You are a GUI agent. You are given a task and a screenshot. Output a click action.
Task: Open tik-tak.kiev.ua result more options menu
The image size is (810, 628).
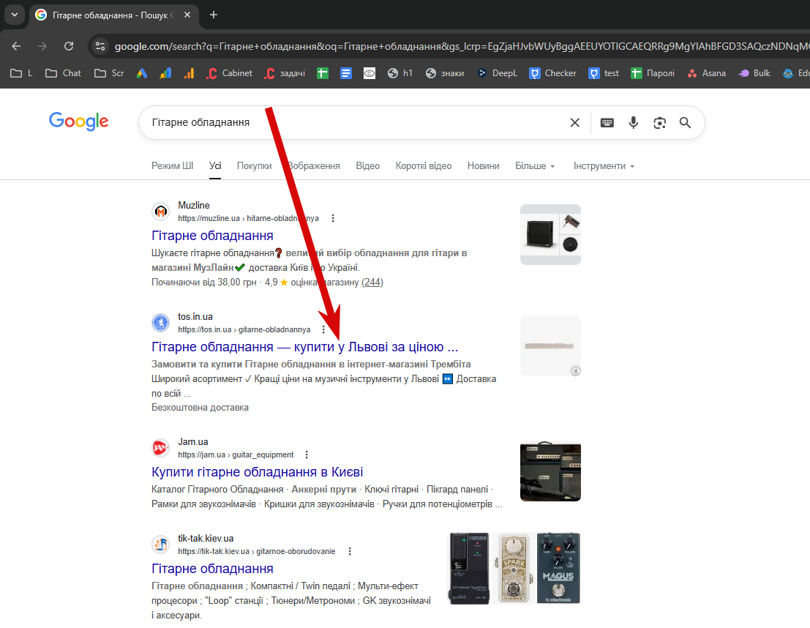[x=350, y=551]
